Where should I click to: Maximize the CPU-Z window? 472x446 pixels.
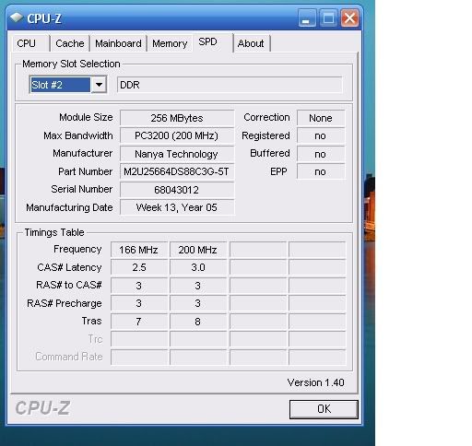pyautogui.click(x=328, y=18)
